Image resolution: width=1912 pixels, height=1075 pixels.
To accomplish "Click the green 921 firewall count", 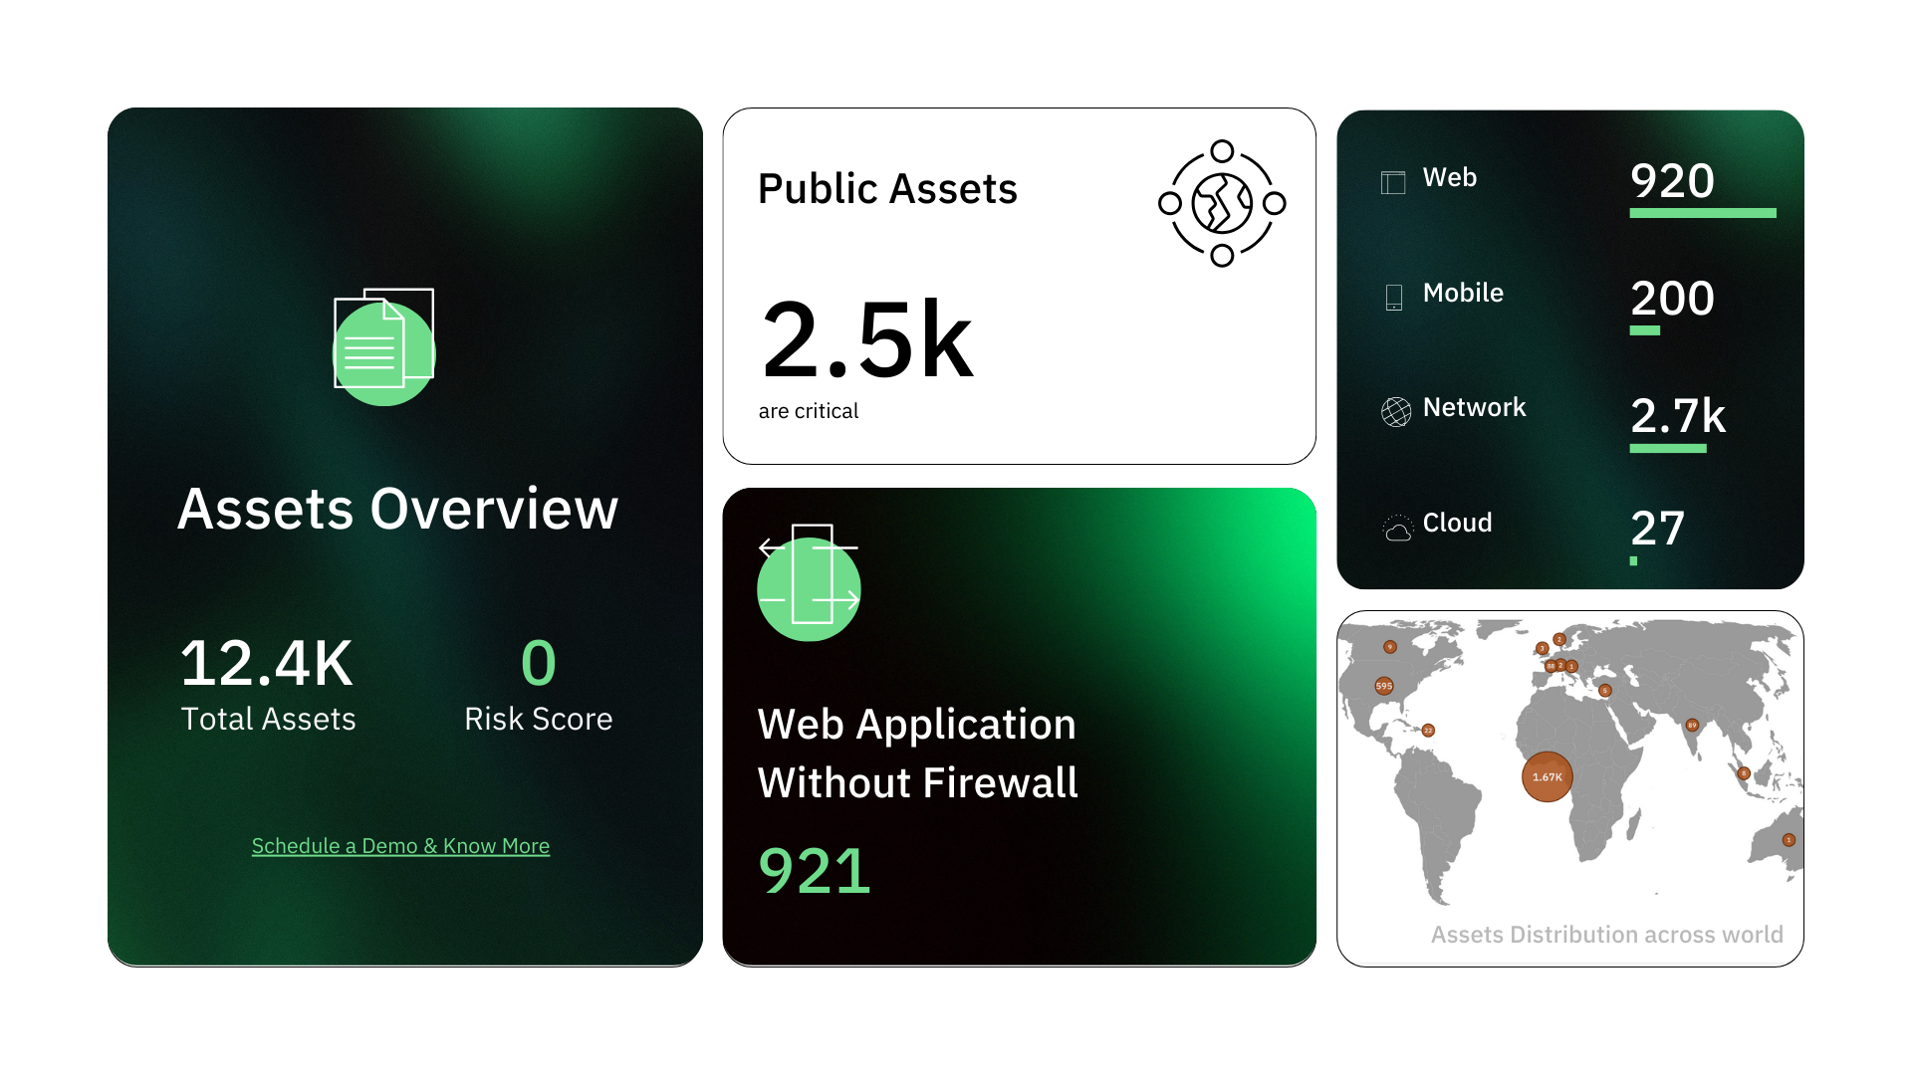I will tap(815, 871).
